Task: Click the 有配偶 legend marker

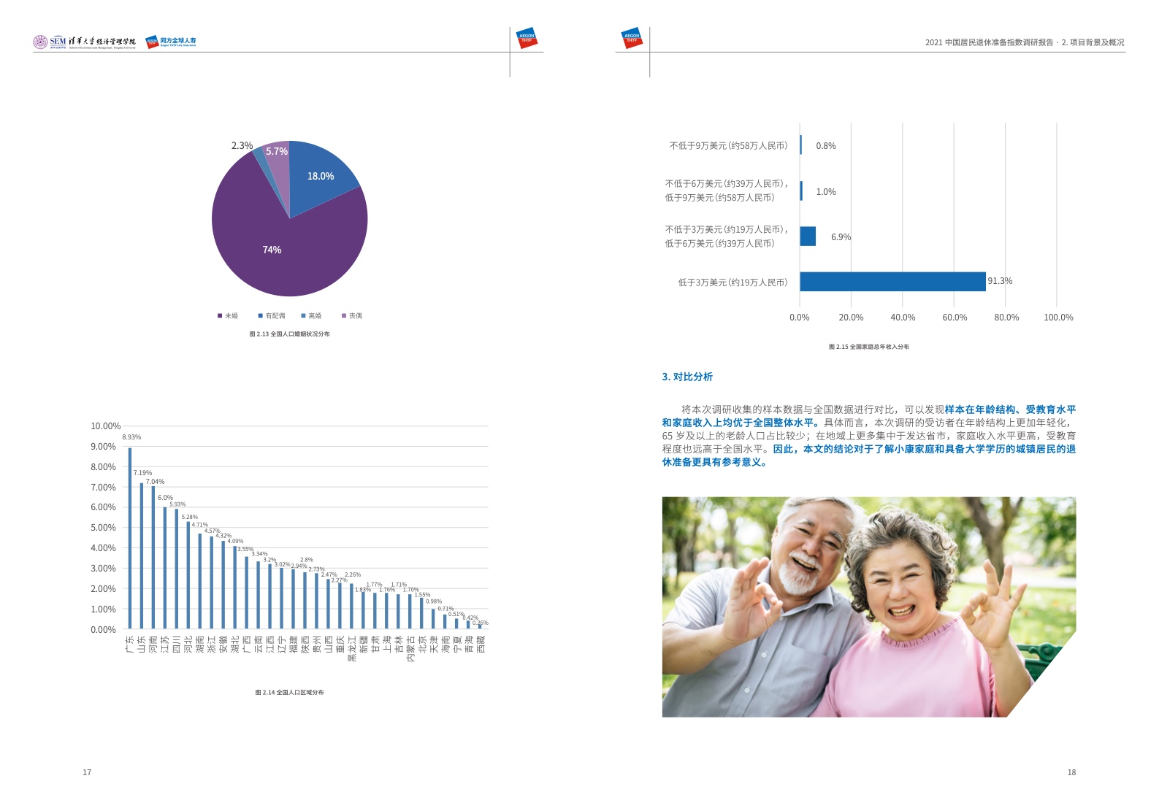Action: (x=260, y=316)
